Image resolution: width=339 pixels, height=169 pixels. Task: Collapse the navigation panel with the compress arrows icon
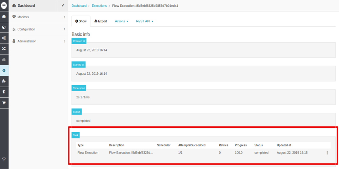63,5
